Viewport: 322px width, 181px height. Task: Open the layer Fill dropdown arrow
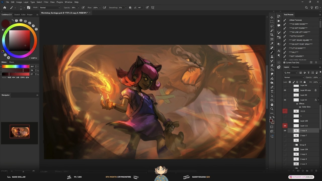320,82
